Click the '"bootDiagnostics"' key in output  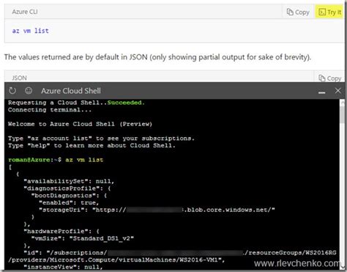65,196
